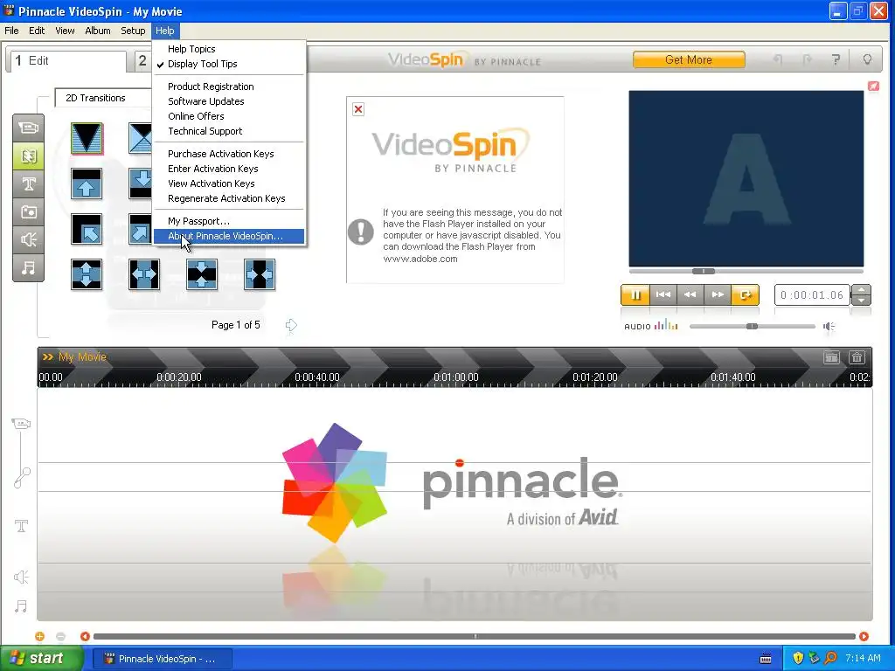The width and height of the screenshot is (895, 671).
Task: Click the timeline trash delete icon
Action: [857, 357]
